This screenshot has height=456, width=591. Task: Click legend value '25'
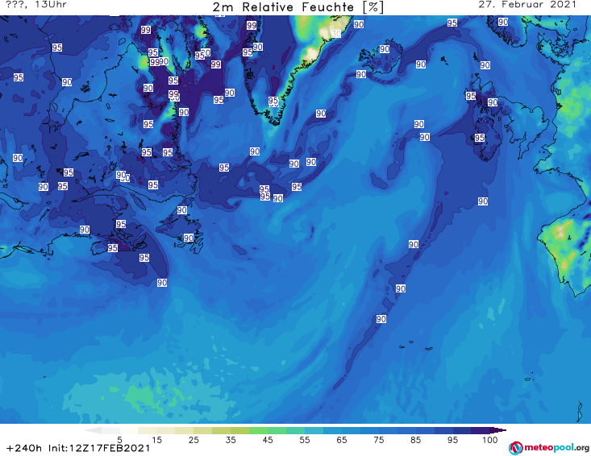[194, 440]
